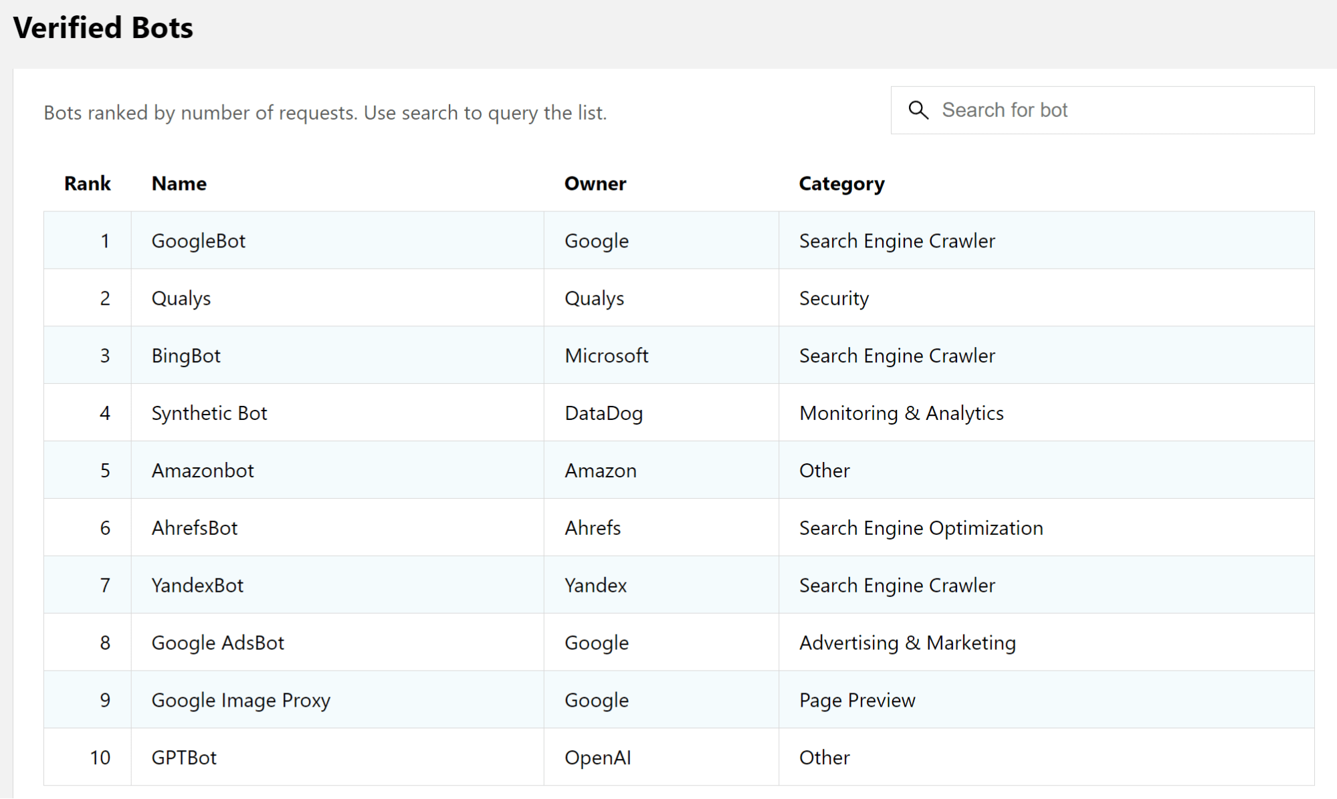The image size is (1337, 799).
Task: Select the GoogleBot row
Action: click(x=198, y=240)
